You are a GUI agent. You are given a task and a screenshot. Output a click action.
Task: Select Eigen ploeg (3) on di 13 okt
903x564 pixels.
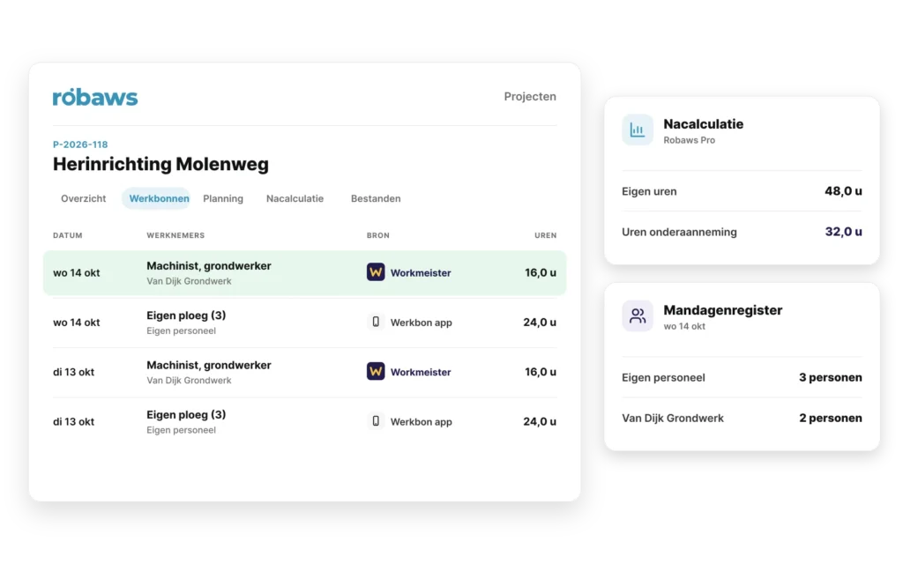tap(186, 414)
